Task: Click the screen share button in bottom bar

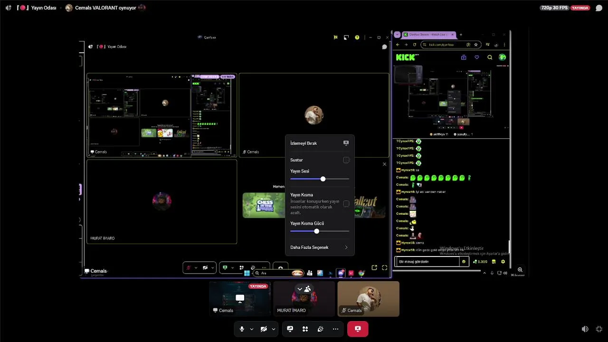Action: coord(290,329)
